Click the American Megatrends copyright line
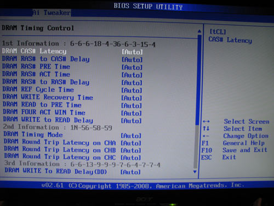The height and width of the screenshot is (206, 274). (x=143, y=186)
